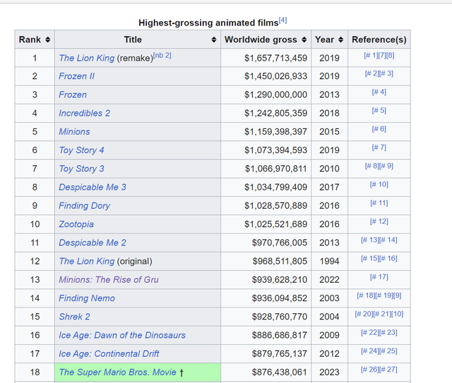The image size is (452, 383).
Task: Open reference [# 26] for Super Mario Bros.
Action: (x=370, y=369)
